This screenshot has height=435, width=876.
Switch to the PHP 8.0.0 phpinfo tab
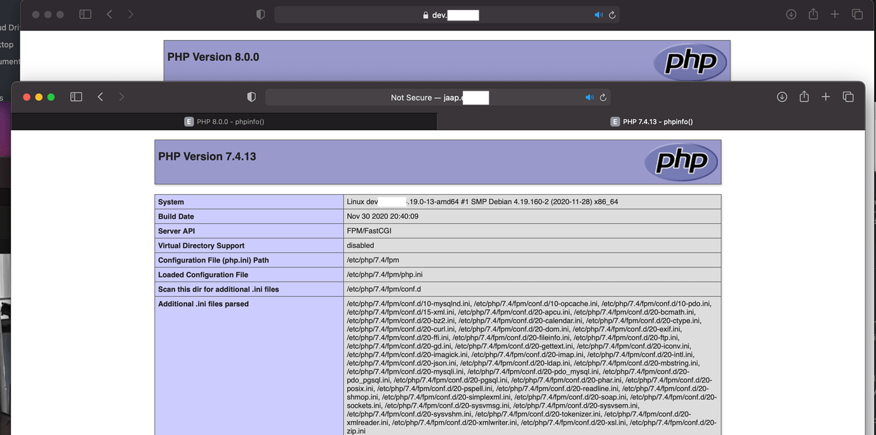pyautogui.click(x=225, y=121)
